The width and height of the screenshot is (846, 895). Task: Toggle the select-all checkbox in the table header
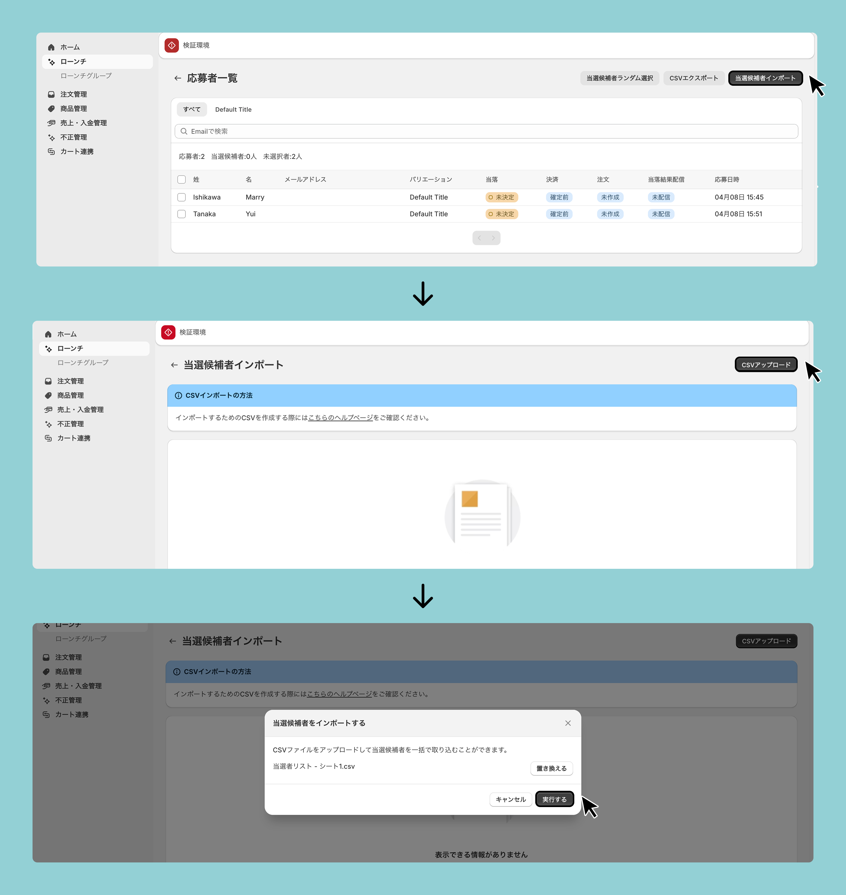pos(182,180)
